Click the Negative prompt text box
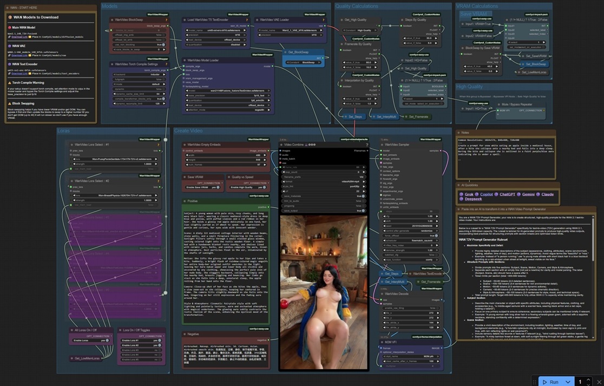 [226, 355]
